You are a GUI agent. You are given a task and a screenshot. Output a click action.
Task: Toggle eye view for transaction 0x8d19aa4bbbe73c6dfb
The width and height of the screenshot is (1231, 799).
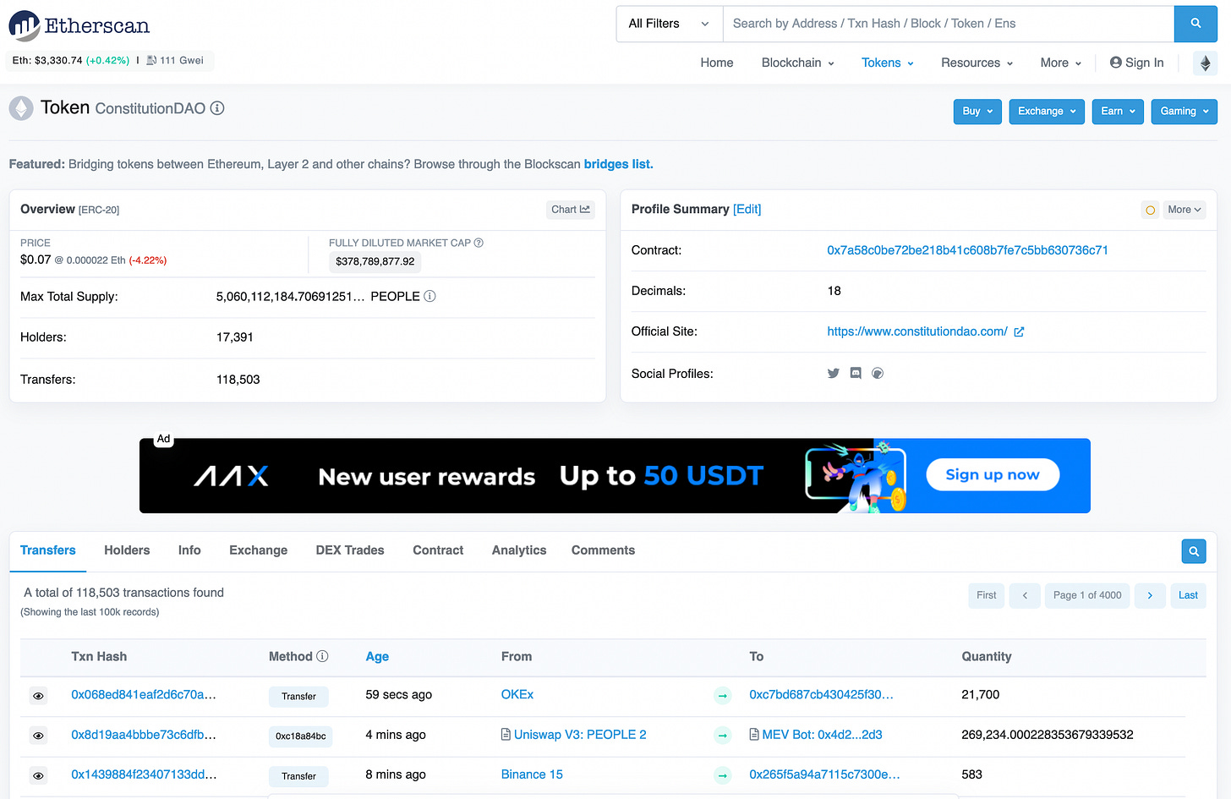click(x=38, y=736)
